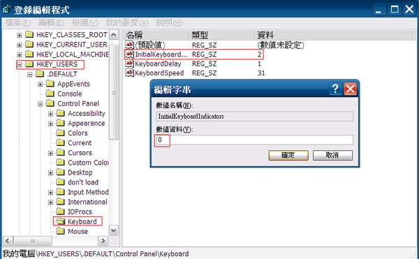The height and width of the screenshot is (259, 419).
Task: Click the Console folder icon
Action: click(x=50, y=94)
